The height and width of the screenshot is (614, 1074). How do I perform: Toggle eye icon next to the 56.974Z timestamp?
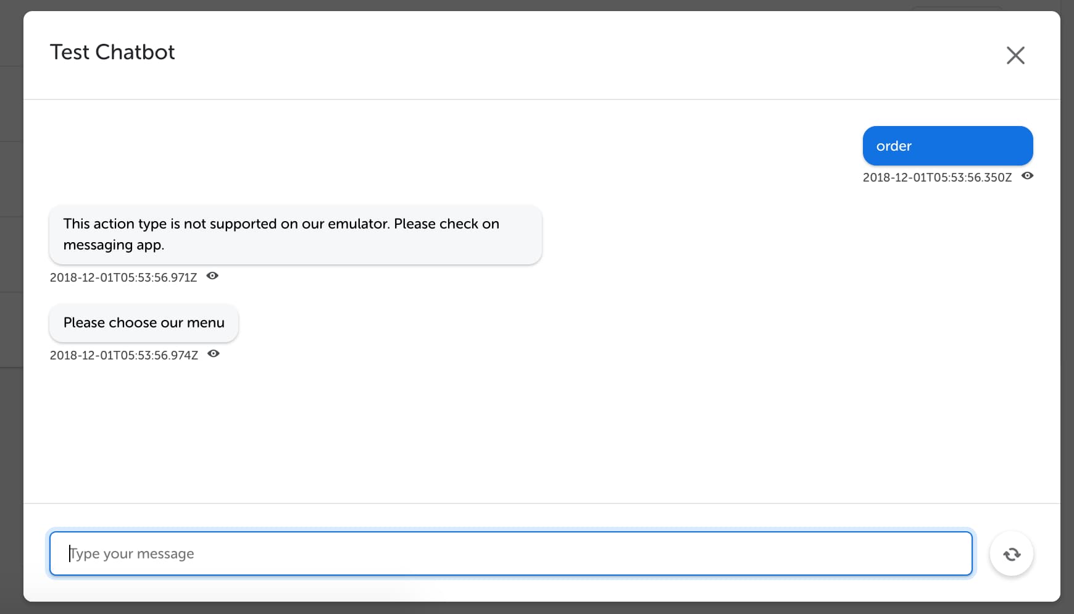[214, 354]
